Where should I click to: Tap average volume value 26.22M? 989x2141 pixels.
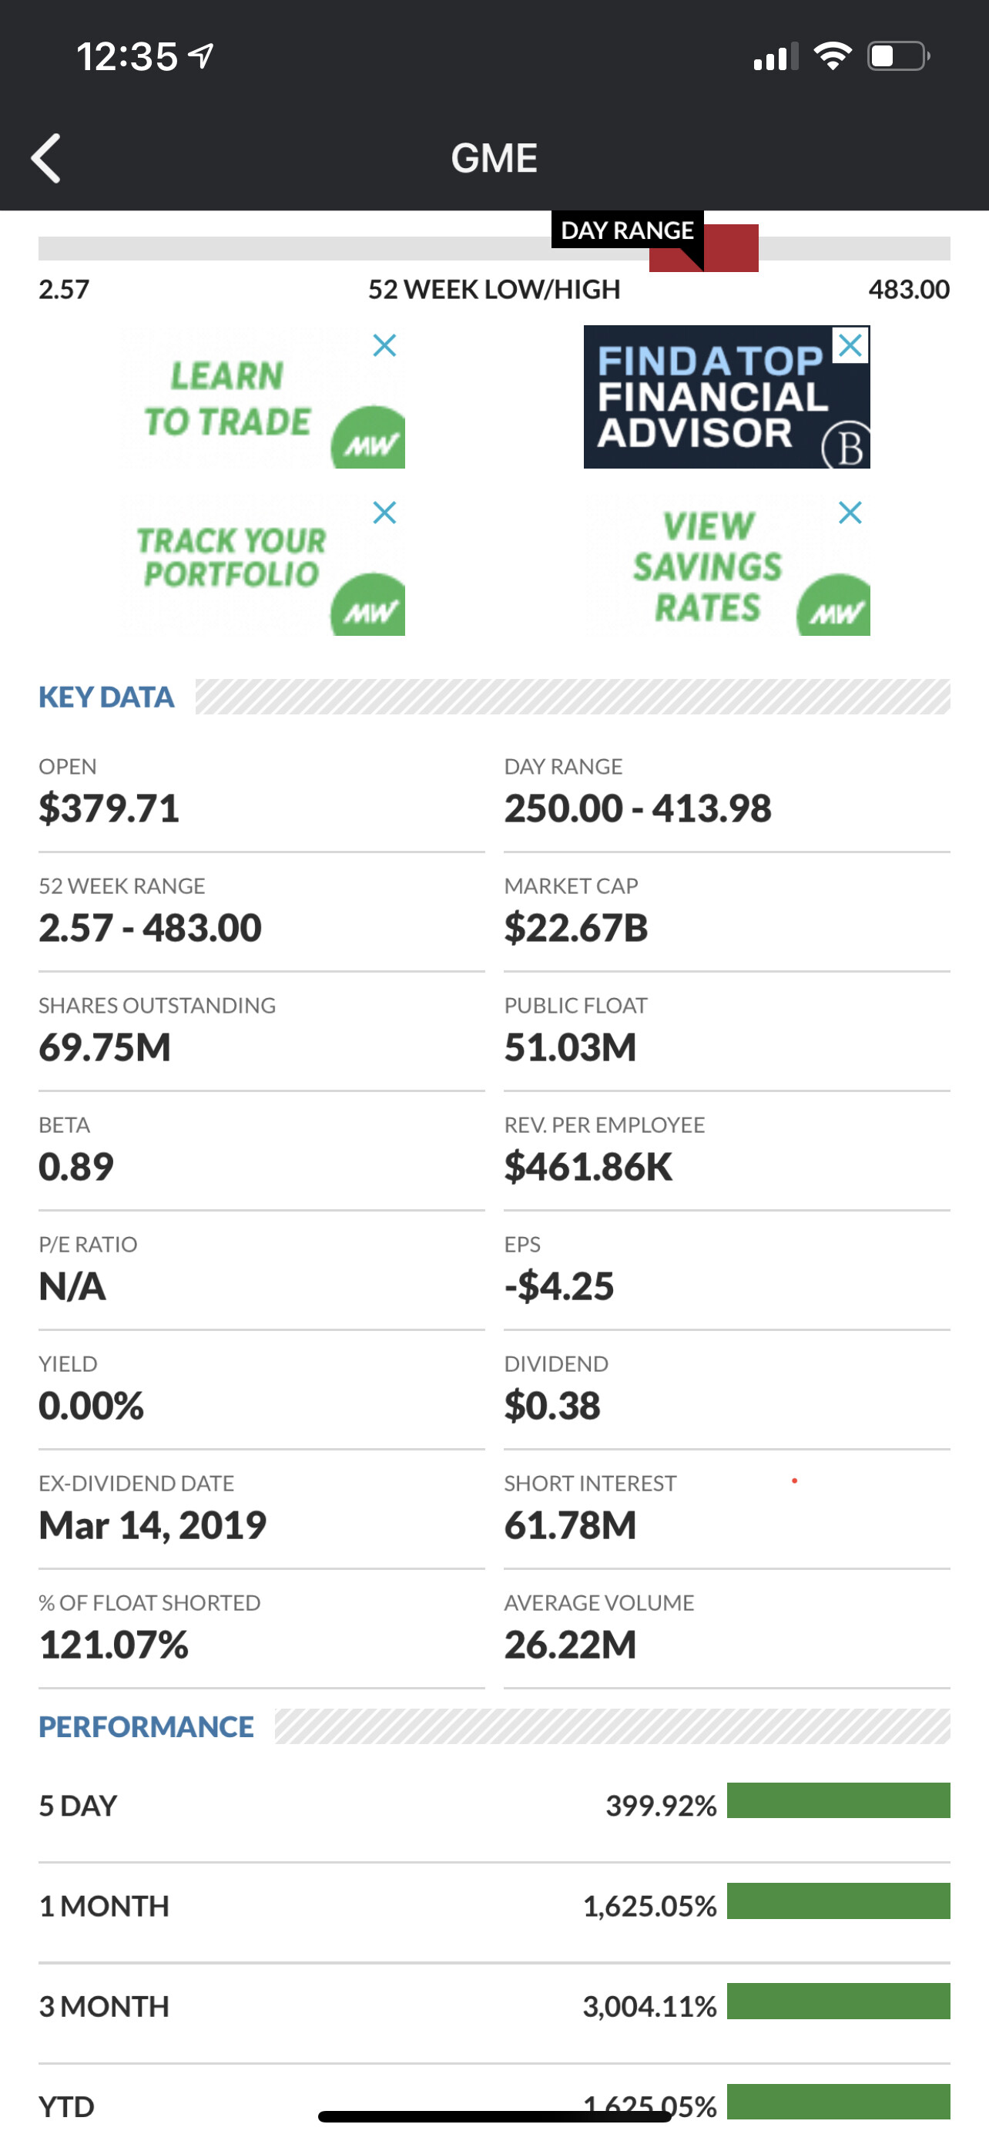[571, 1645]
